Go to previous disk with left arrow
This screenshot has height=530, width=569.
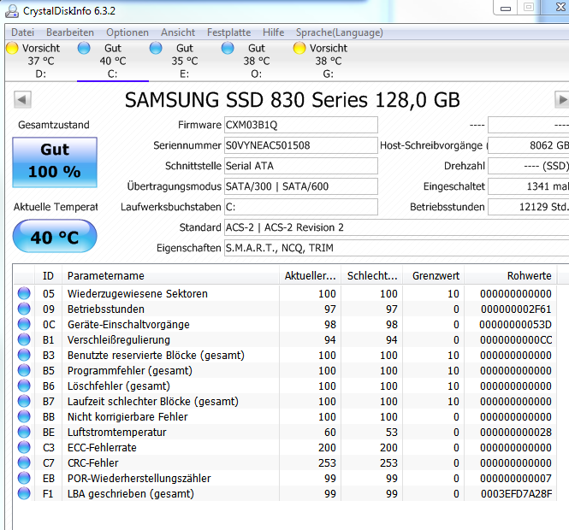pyautogui.click(x=22, y=99)
